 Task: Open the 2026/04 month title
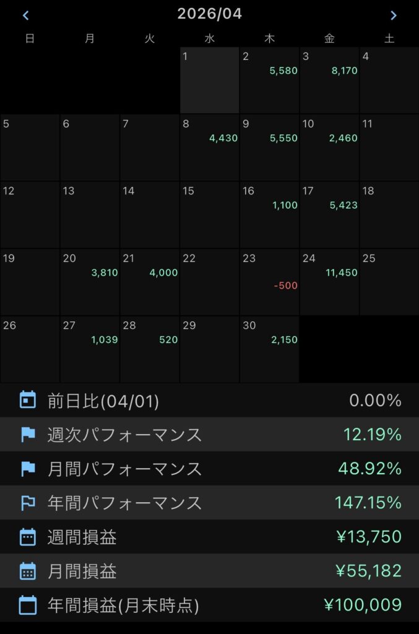(209, 14)
